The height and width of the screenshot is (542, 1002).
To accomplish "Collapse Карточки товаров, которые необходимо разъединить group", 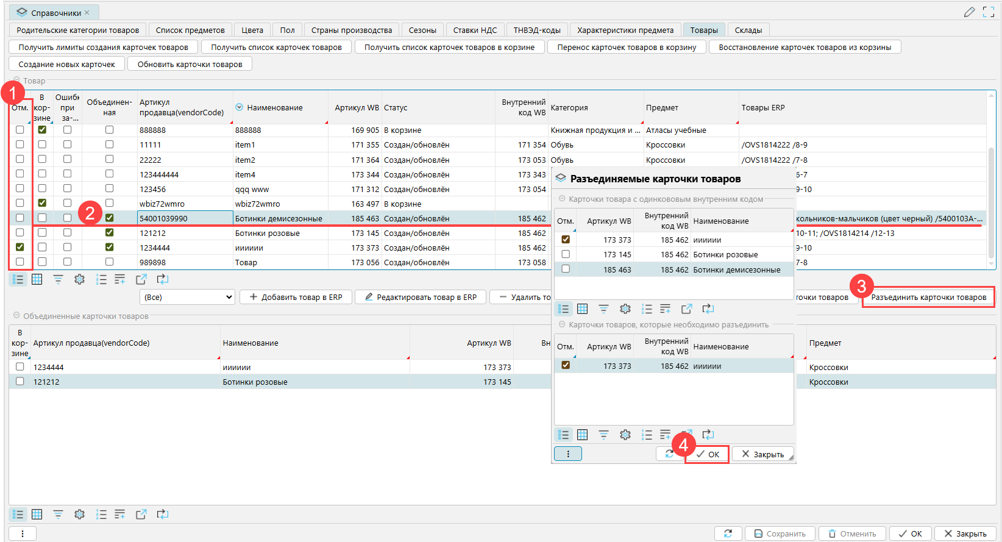I will pos(562,325).
